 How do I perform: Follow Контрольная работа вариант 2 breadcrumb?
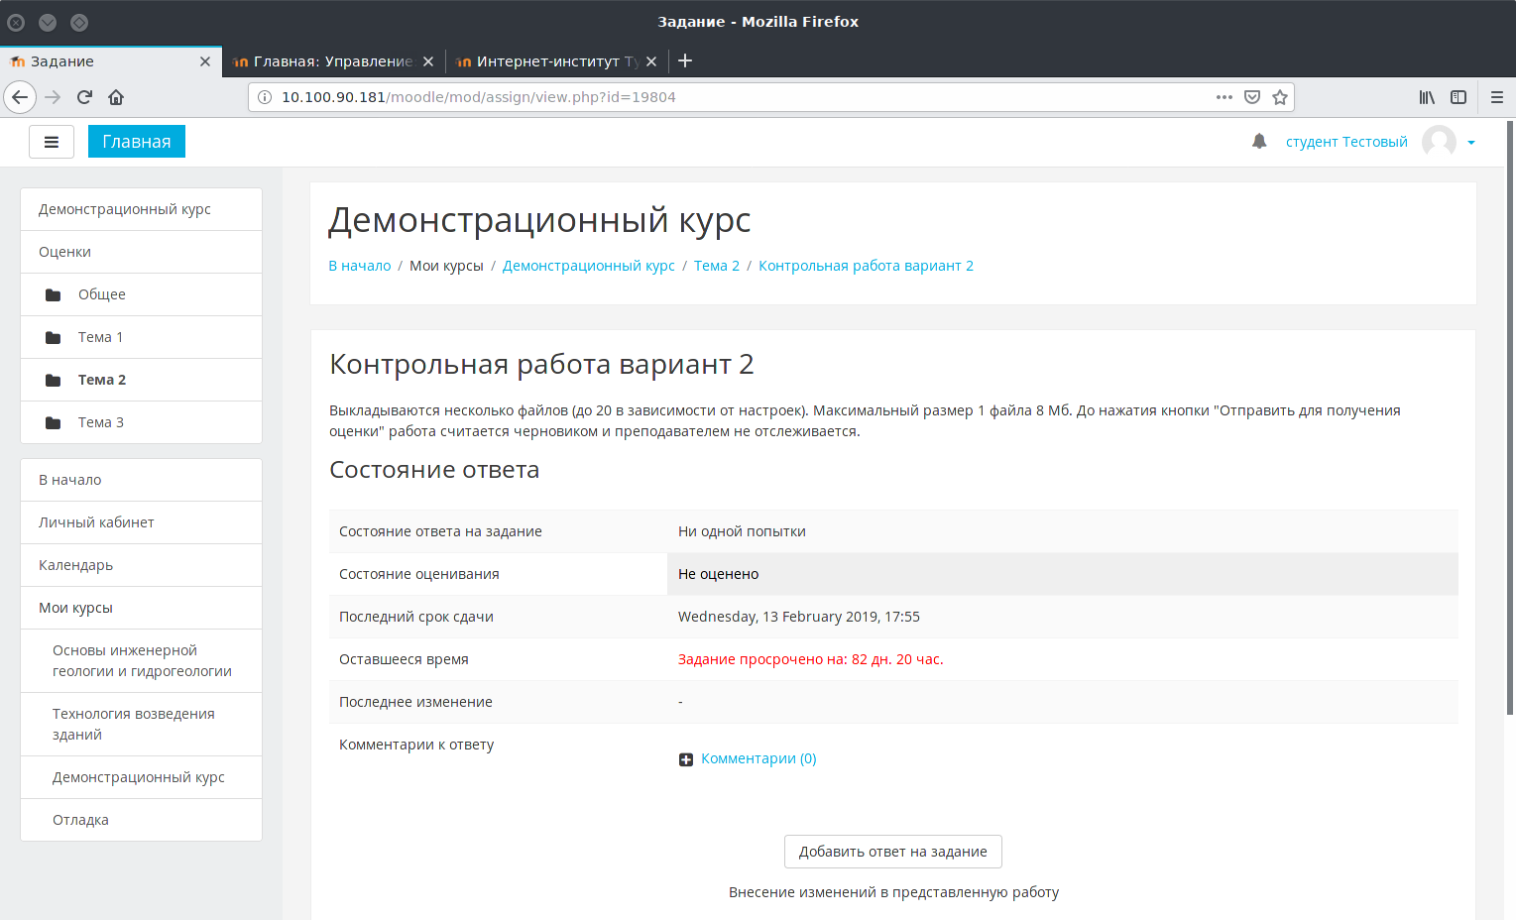866,266
